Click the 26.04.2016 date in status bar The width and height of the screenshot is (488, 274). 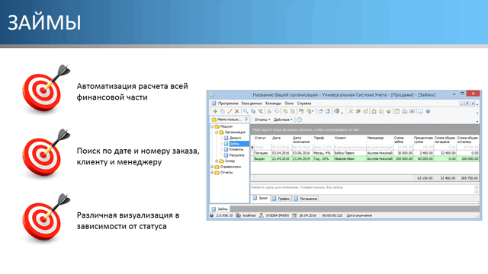tap(307, 215)
